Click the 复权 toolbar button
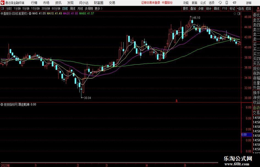Image resolution: width=260 pixels, height=167 pixels. pos(185,9)
